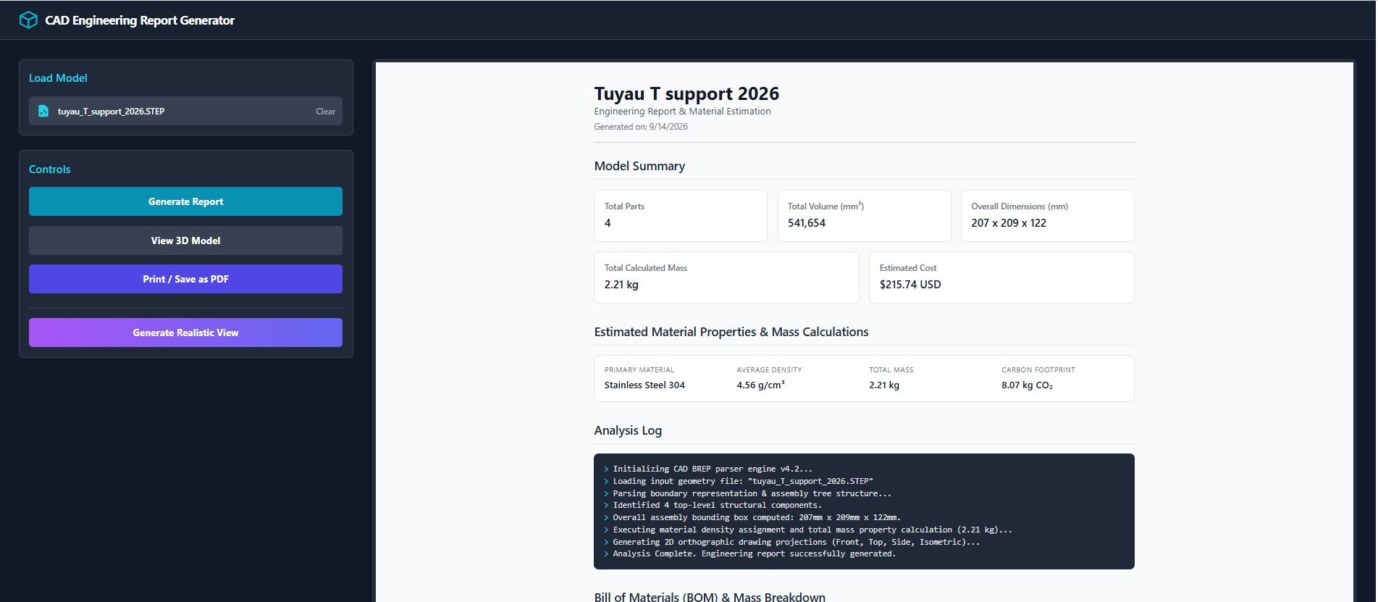1378x602 pixels.
Task: Click the Analysis Log heading
Action: point(628,430)
